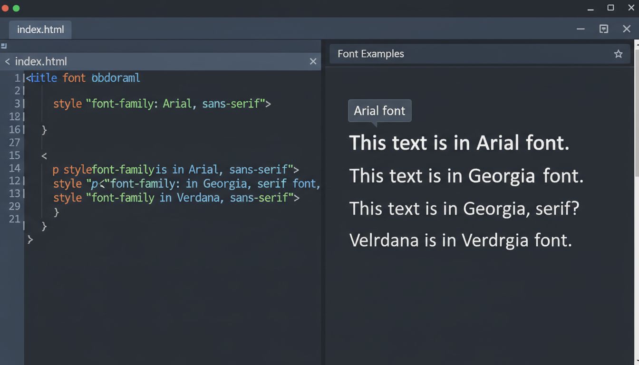
Task: Switch to the index.html tab
Action: (40, 29)
